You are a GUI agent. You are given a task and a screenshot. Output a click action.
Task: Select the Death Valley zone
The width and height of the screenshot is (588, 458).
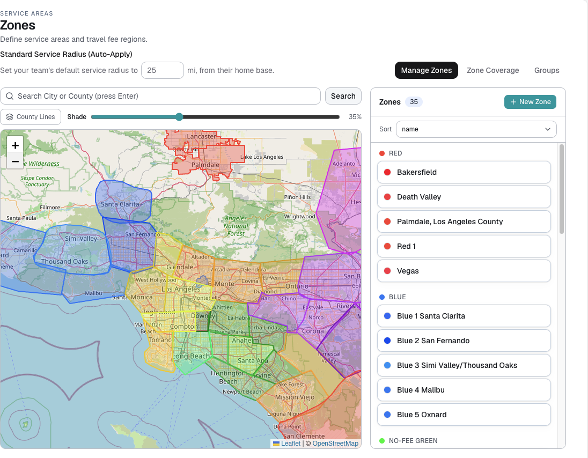(x=464, y=197)
